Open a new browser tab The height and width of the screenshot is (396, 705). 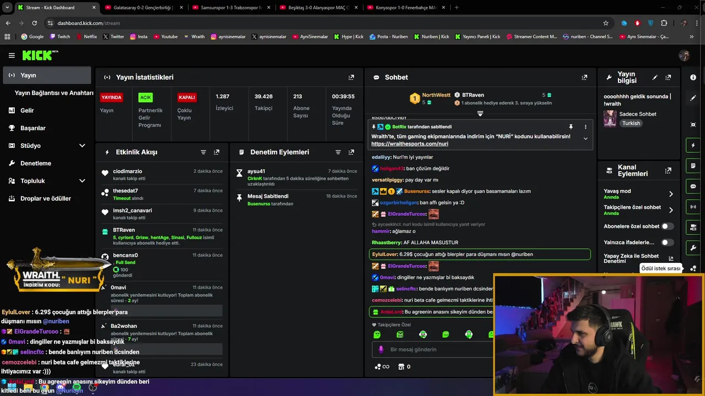click(x=457, y=8)
